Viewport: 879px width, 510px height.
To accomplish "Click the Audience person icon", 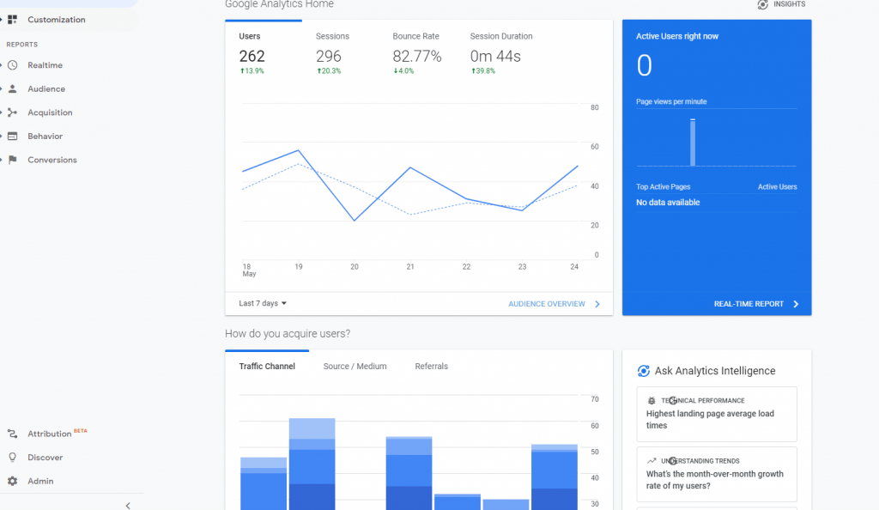I will 12,88.
